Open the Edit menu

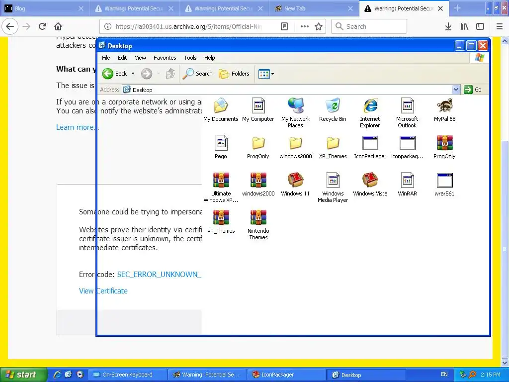pos(122,58)
